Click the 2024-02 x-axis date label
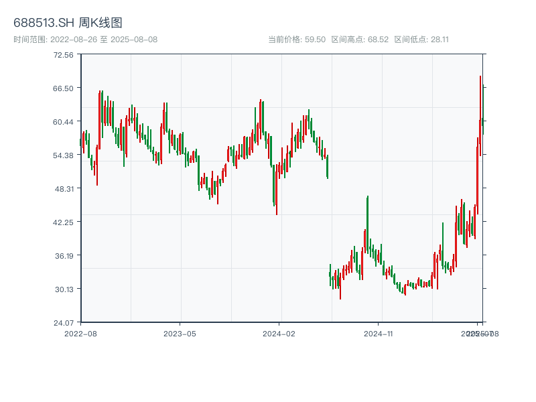This screenshot has width=536, height=402. [279, 333]
